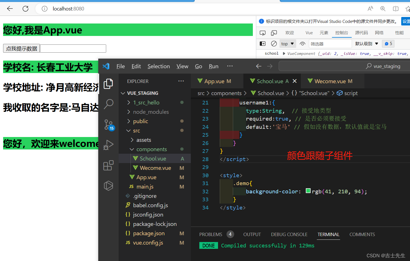Switch to the COMMENTS panel tab
This screenshot has width=410, height=261.
[x=362, y=234]
